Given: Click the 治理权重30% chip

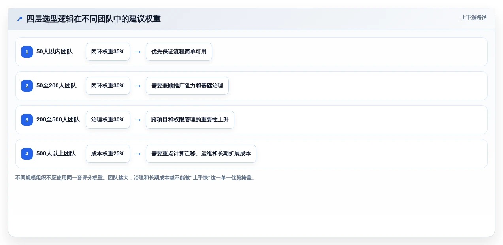Looking at the screenshot, I should (x=108, y=120).
